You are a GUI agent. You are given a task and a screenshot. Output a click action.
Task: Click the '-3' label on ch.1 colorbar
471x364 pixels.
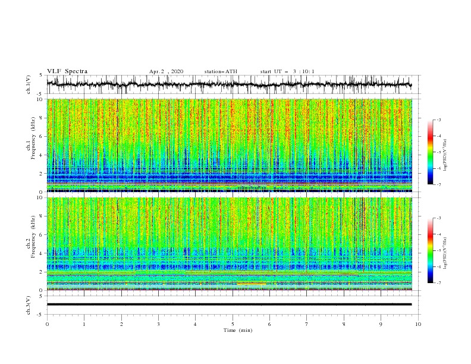(438, 120)
